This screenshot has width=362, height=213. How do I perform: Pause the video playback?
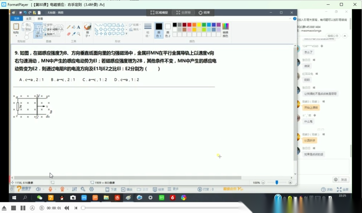[x=23, y=208]
